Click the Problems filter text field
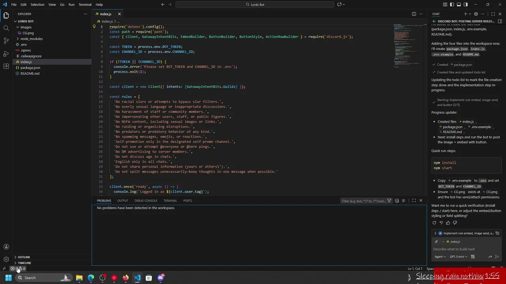The image size is (506, 284). click(363, 201)
